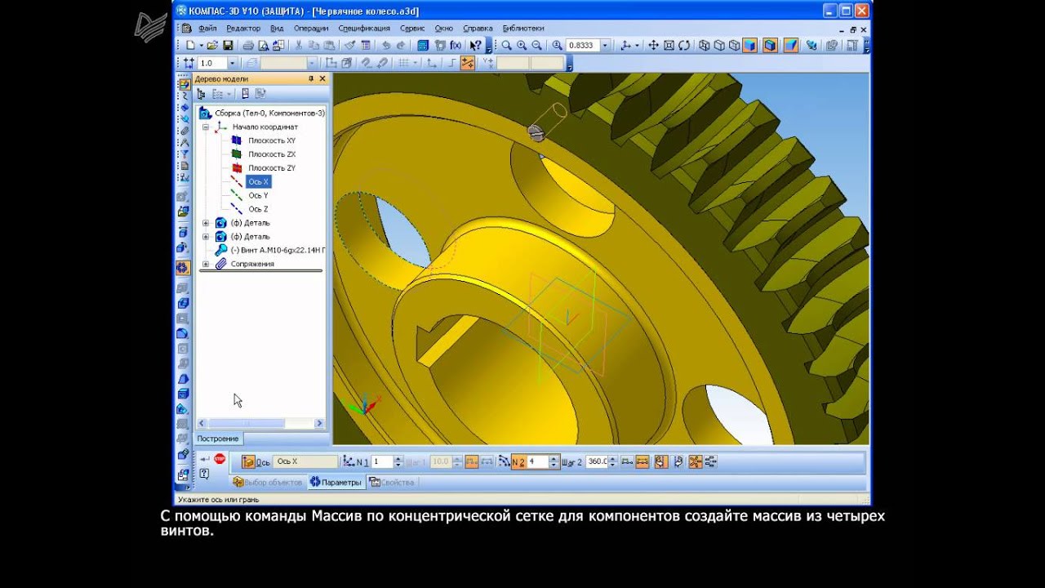The image size is (1045, 588).
Task: Toggle the highlighted N 2 ring direction
Action: click(x=518, y=461)
